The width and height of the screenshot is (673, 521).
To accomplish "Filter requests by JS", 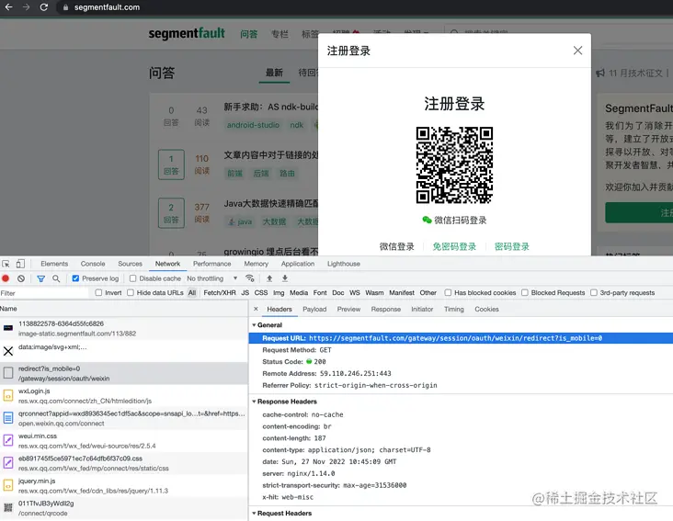I will coord(245,292).
